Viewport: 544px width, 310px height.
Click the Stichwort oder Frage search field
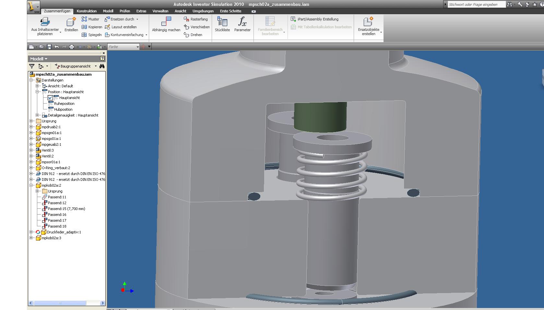pos(476,5)
